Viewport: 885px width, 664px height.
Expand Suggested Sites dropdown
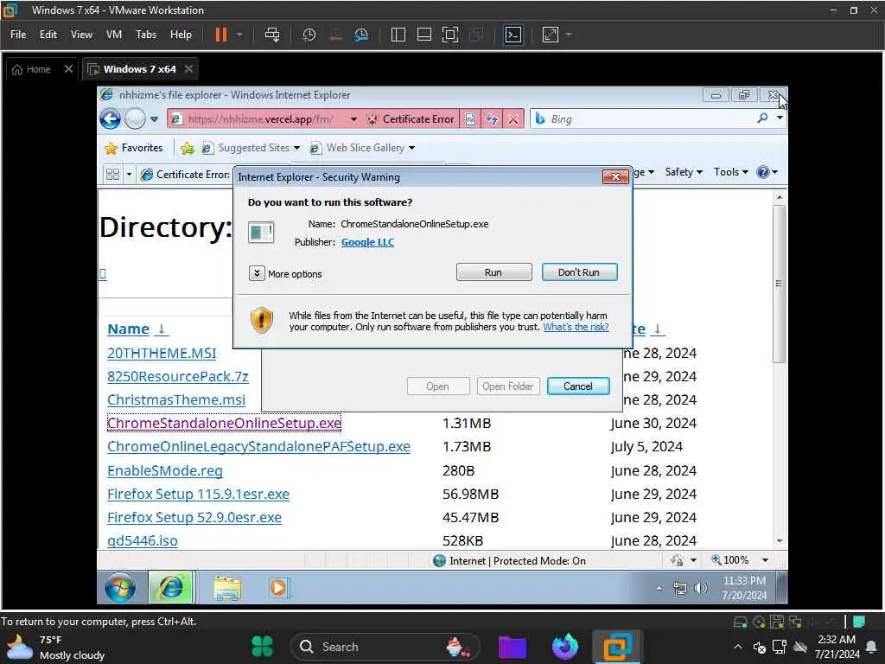pos(297,148)
